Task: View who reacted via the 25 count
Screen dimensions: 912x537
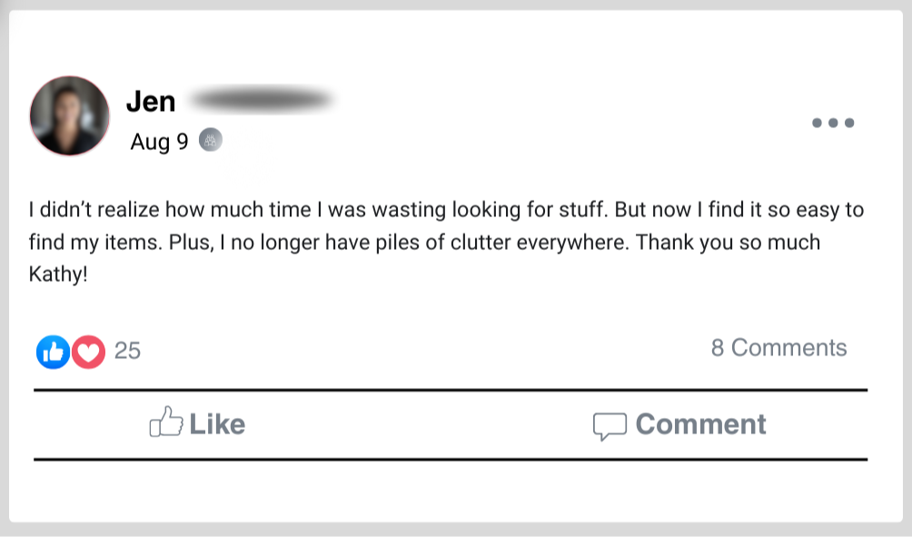Action: [127, 351]
